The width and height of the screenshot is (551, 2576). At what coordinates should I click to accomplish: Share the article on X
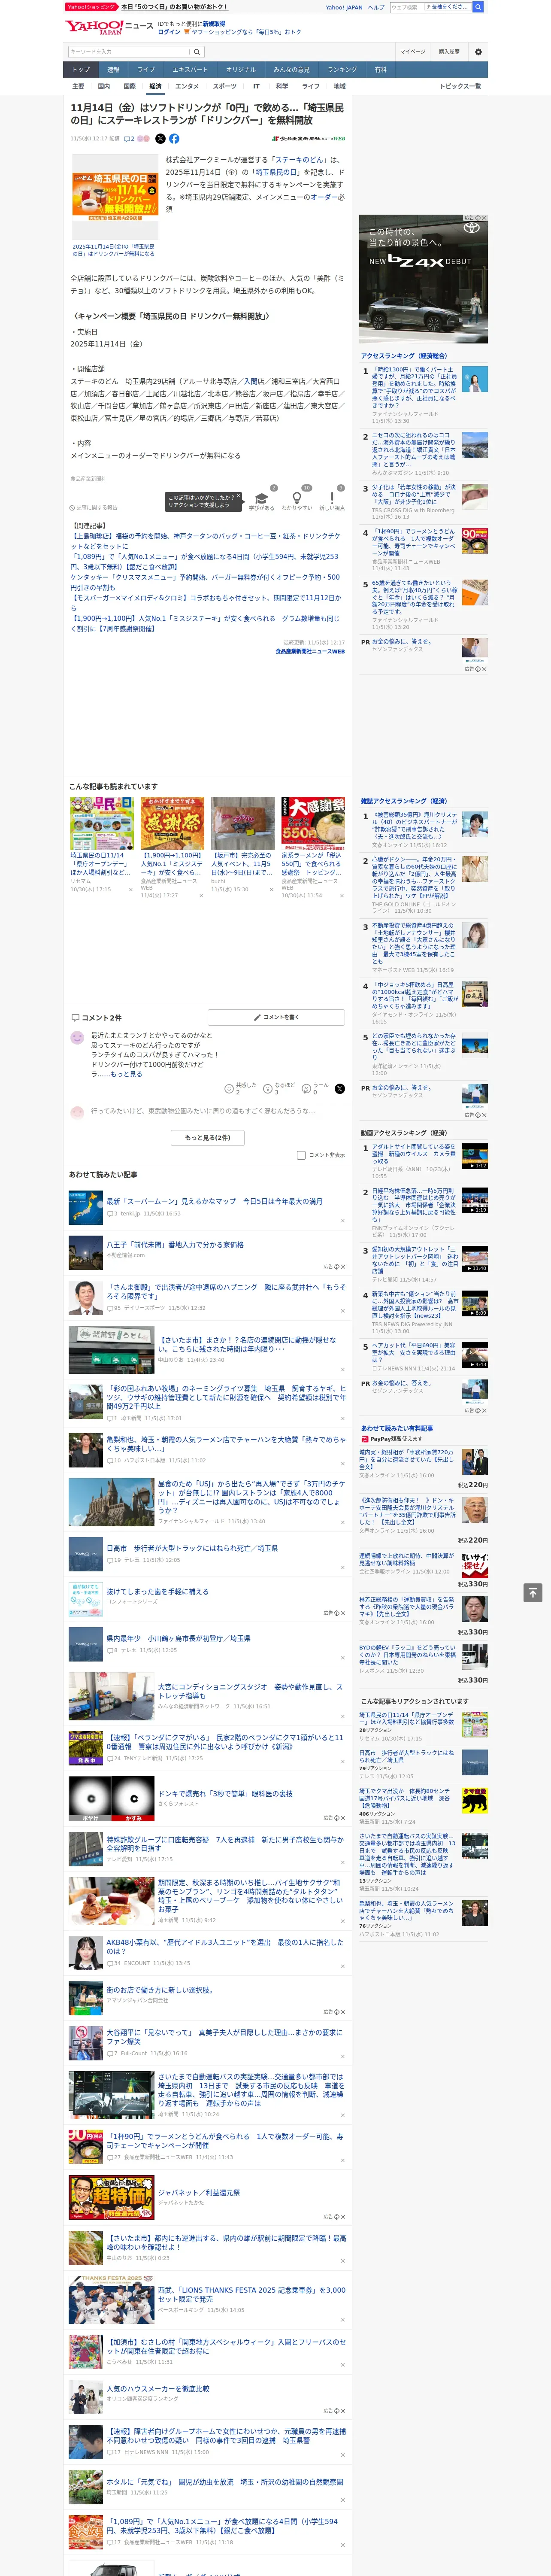[160, 139]
